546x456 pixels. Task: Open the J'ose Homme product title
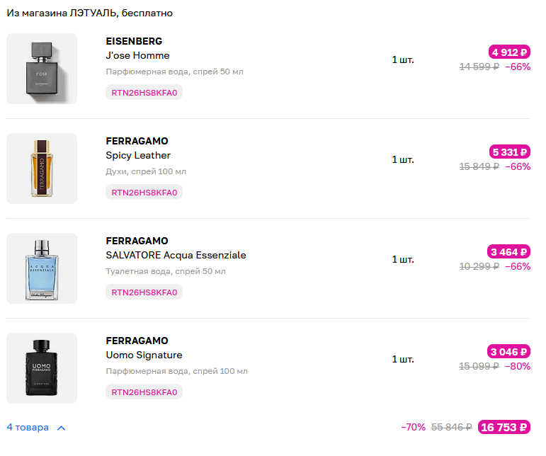point(137,55)
